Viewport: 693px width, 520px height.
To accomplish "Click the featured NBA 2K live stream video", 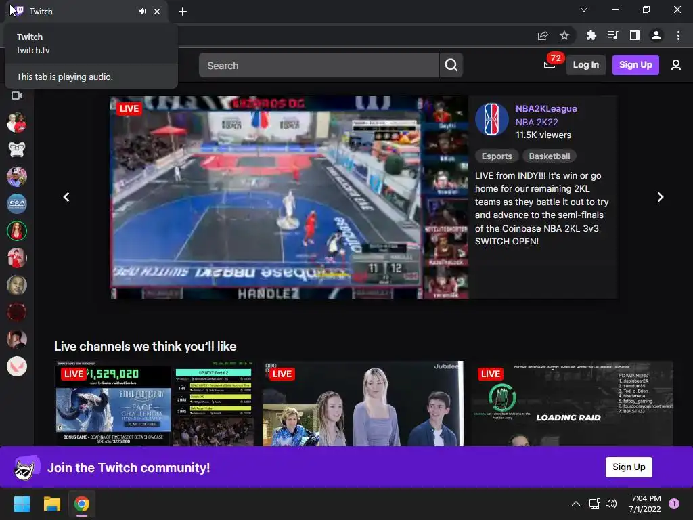I will pyautogui.click(x=289, y=197).
